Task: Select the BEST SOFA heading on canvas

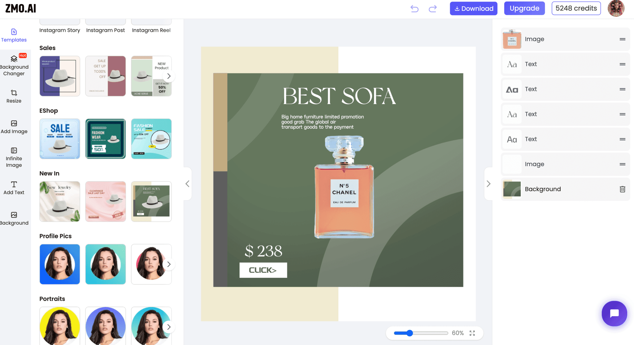Action: pos(339,96)
